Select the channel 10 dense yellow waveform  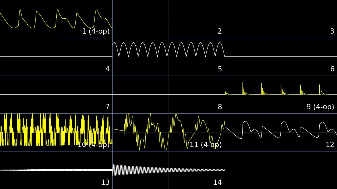click(56, 129)
